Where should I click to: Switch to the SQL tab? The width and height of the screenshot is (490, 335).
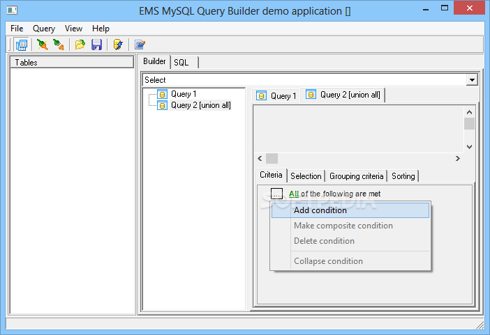pos(184,63)
